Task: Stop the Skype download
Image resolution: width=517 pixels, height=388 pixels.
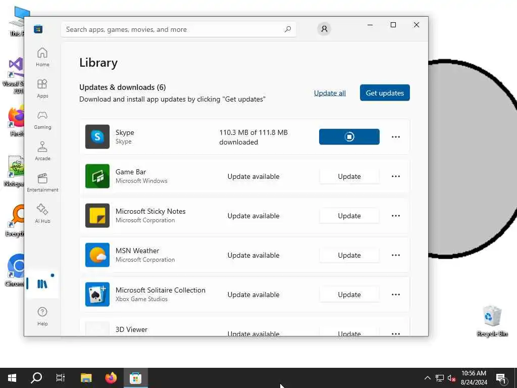Action: 349,136
